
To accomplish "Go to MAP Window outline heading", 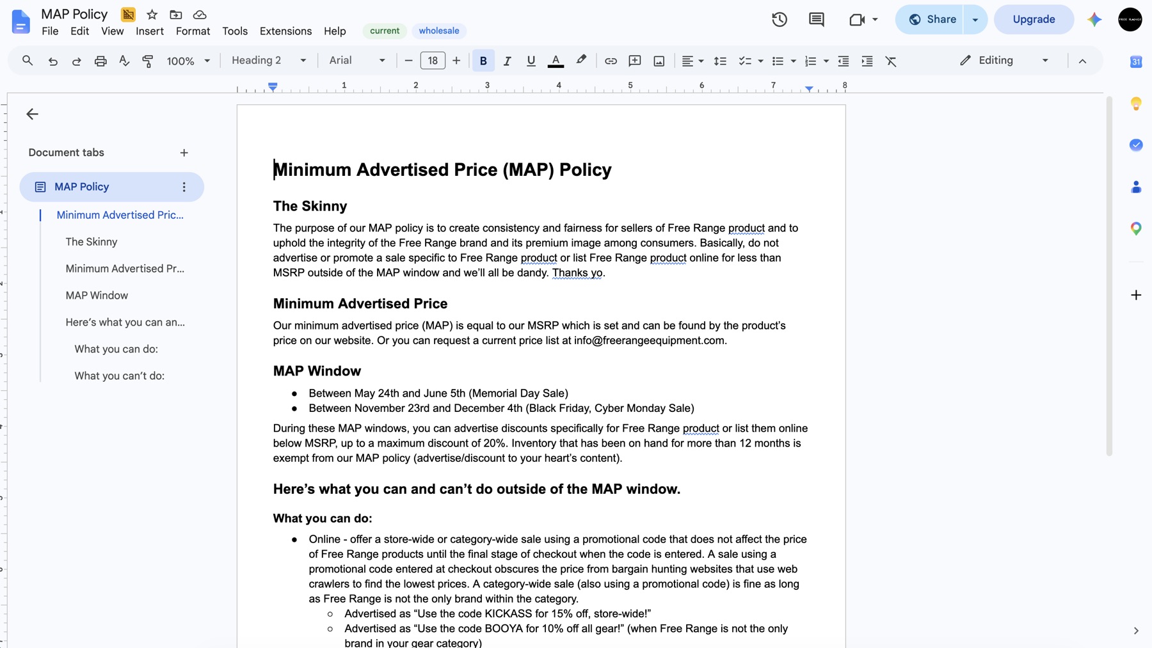I will [x=97, y=296].
